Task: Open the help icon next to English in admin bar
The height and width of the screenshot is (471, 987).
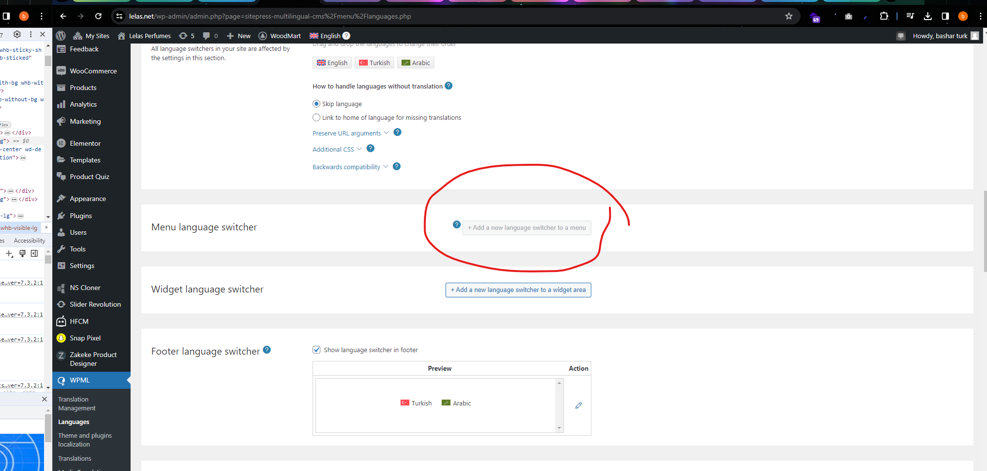Action: [346, 36]
